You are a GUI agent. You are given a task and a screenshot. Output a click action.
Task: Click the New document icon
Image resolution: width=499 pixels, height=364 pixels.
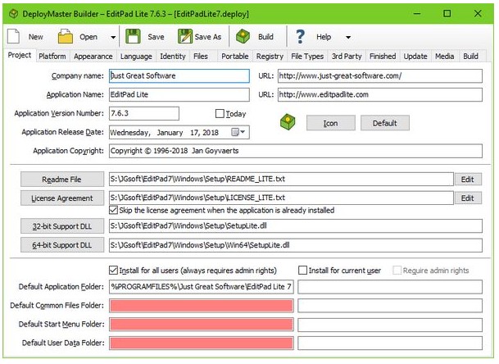pos(13,37)
